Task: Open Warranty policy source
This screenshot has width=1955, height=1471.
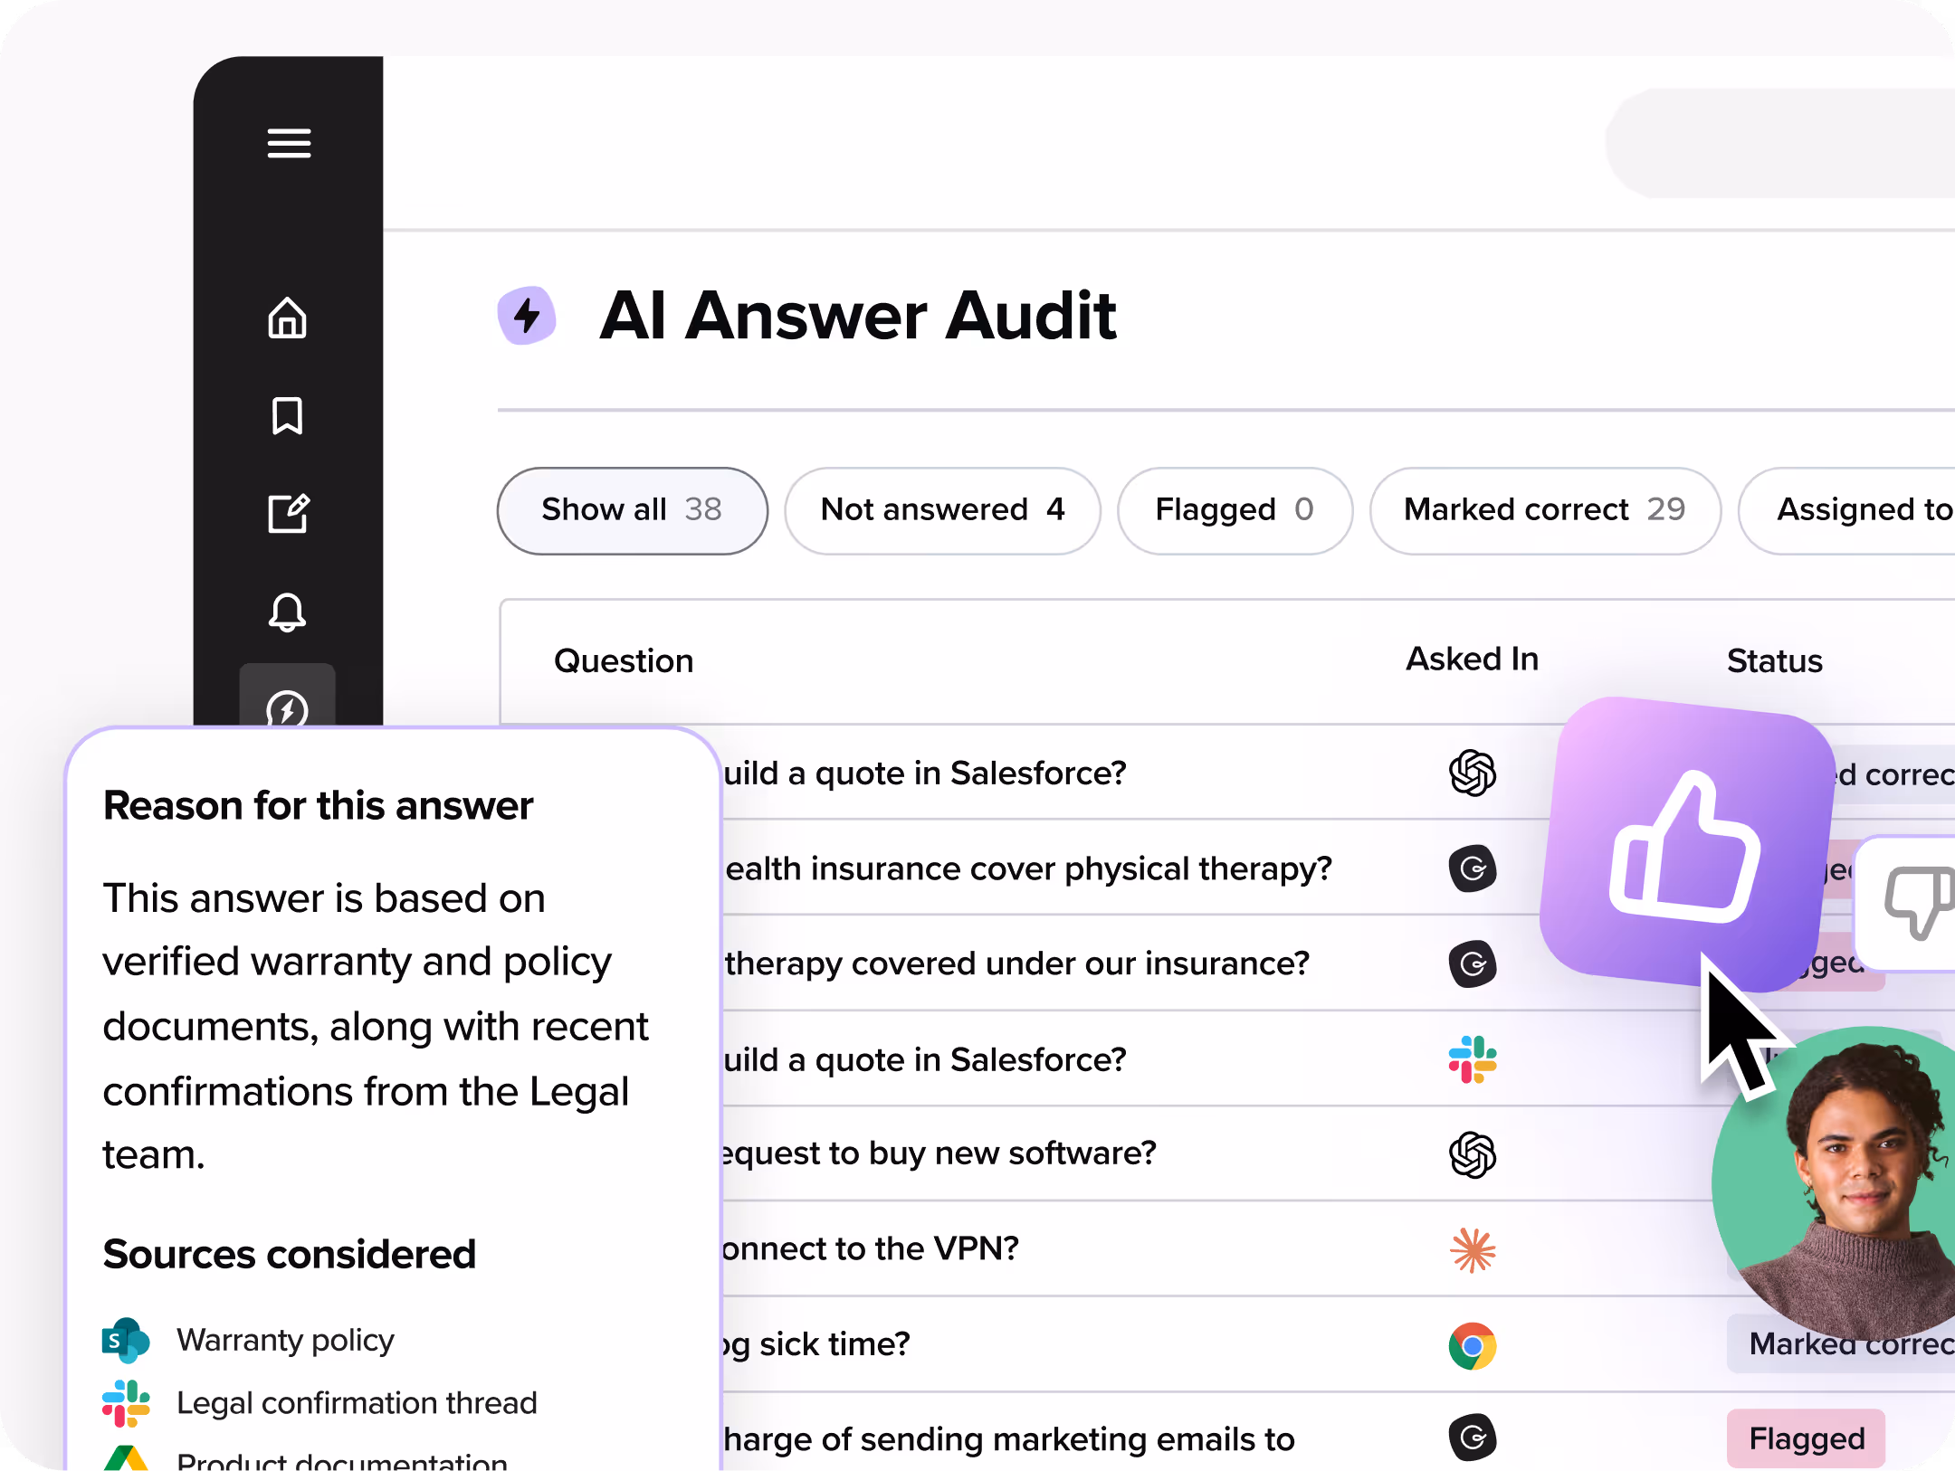Action: point(285,1340)
